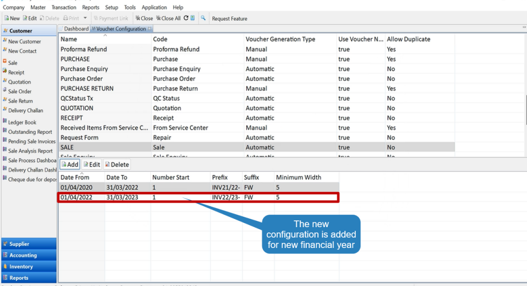Select the Request Form voucher row
Screen dimensions: 527x286
(x=257, y=138)
